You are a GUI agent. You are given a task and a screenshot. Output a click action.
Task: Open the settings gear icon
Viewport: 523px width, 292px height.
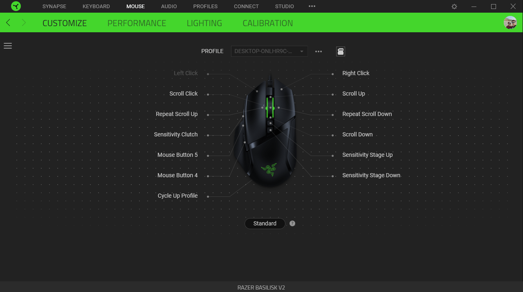(x=454, y=7)
